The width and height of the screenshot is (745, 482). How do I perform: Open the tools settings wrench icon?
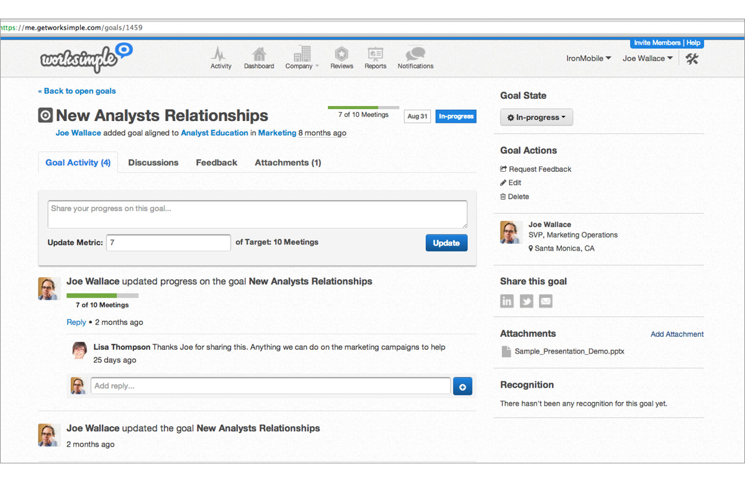click(x=692, y=58)
